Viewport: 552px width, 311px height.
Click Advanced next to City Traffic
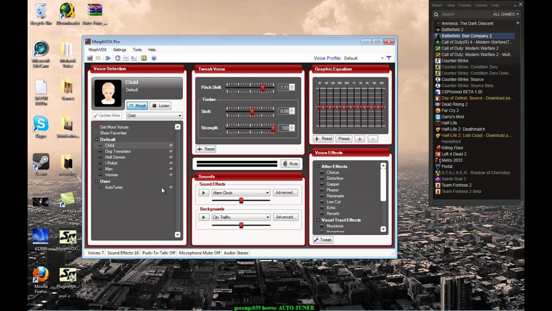click(285, 217)
